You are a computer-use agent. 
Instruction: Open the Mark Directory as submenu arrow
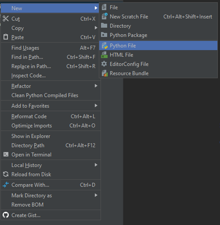click(96, 195)
